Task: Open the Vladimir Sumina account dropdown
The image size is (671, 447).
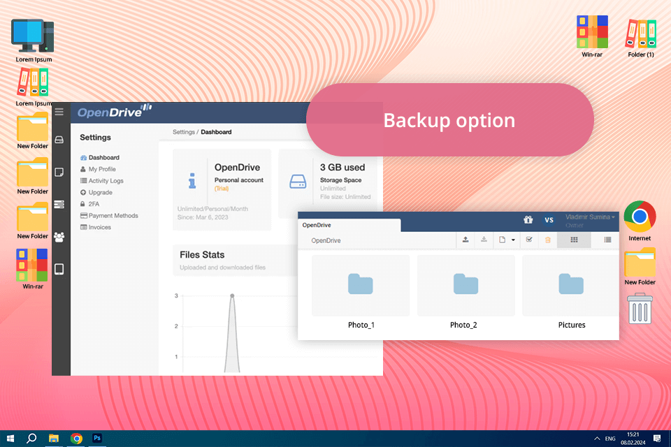Action: 590,217
